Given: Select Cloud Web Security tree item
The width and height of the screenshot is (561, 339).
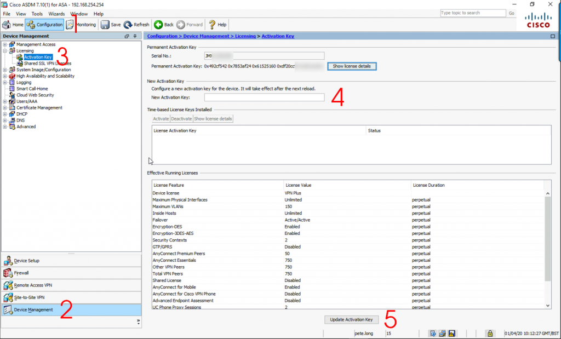Looking at the screenshot, I should pos(35,95).
